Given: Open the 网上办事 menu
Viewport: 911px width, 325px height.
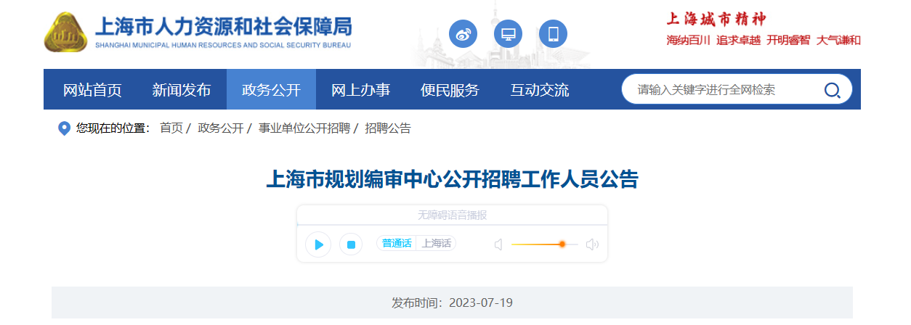Looking at the screenshot, I should 360,90.
